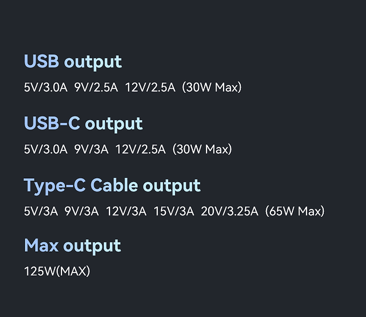
Task: Select the 12V/3A Type-C Cable value
Action: pyautogui.click(x=126, y=211)
